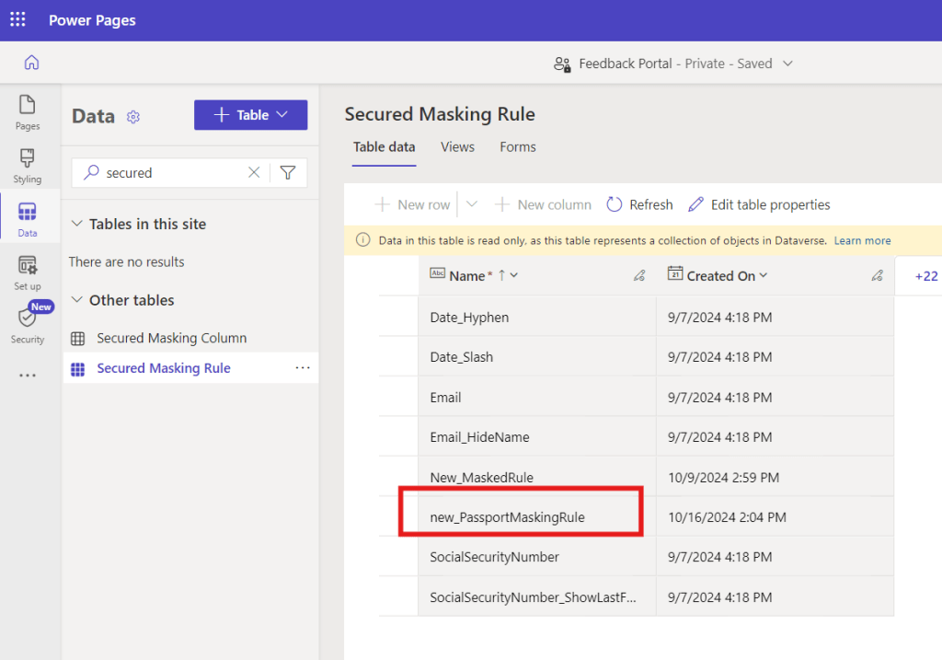Screen dimensions: 942x660
Task: Switch to the Forms tab
Action: pos(518,146)
